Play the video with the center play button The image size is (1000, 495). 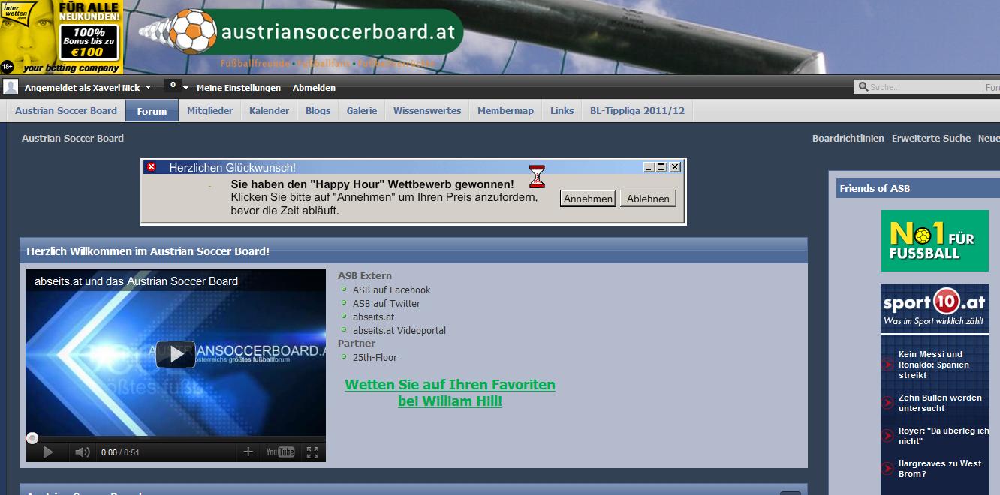pos(176,354)
